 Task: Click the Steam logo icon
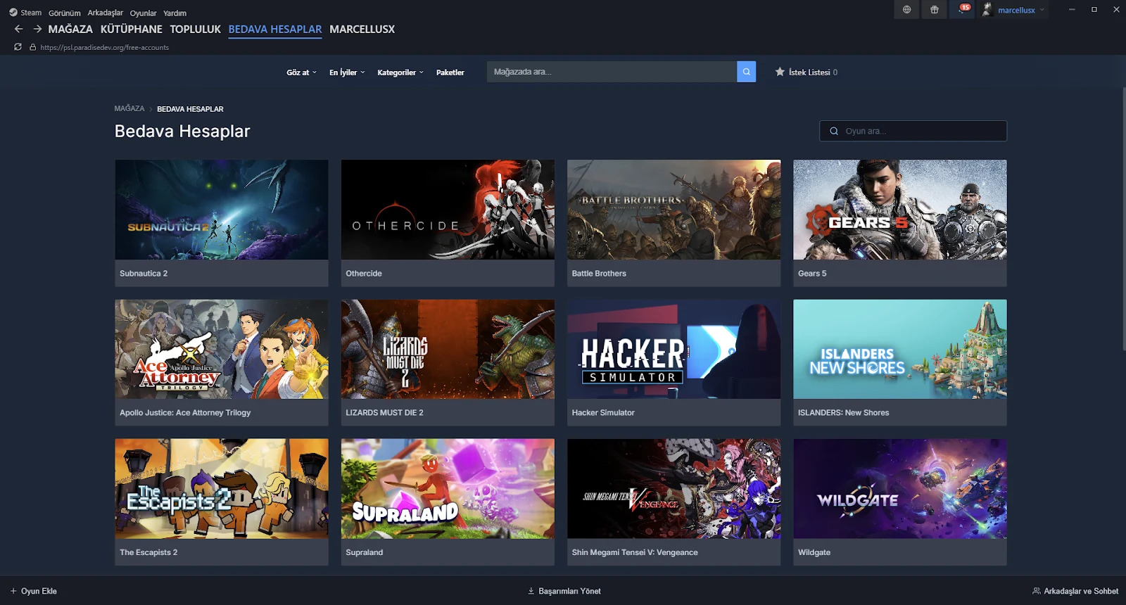[x=13, y=13]
